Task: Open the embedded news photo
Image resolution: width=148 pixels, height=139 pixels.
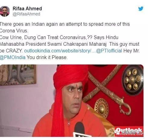Action: pyautogui.click(x=72, y=101)
